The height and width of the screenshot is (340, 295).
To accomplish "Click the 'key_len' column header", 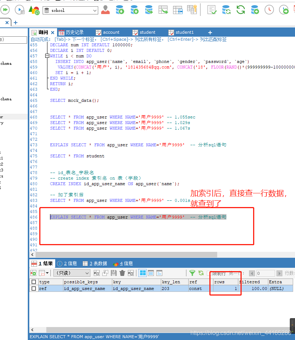I will (175, 282).
